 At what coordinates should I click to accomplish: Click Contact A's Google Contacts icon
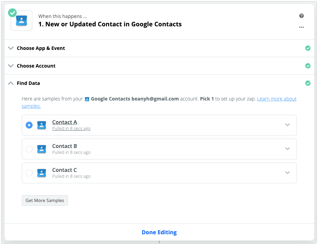point(42,125)
